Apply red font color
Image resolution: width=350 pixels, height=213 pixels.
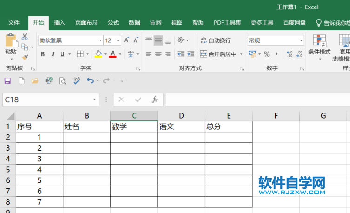113,54
